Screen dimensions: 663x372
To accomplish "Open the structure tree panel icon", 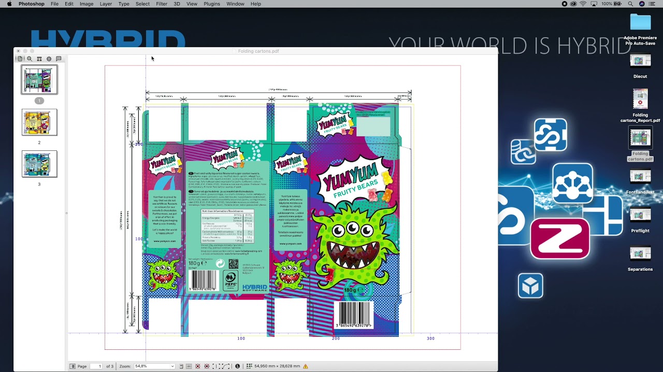I will 39,59.
